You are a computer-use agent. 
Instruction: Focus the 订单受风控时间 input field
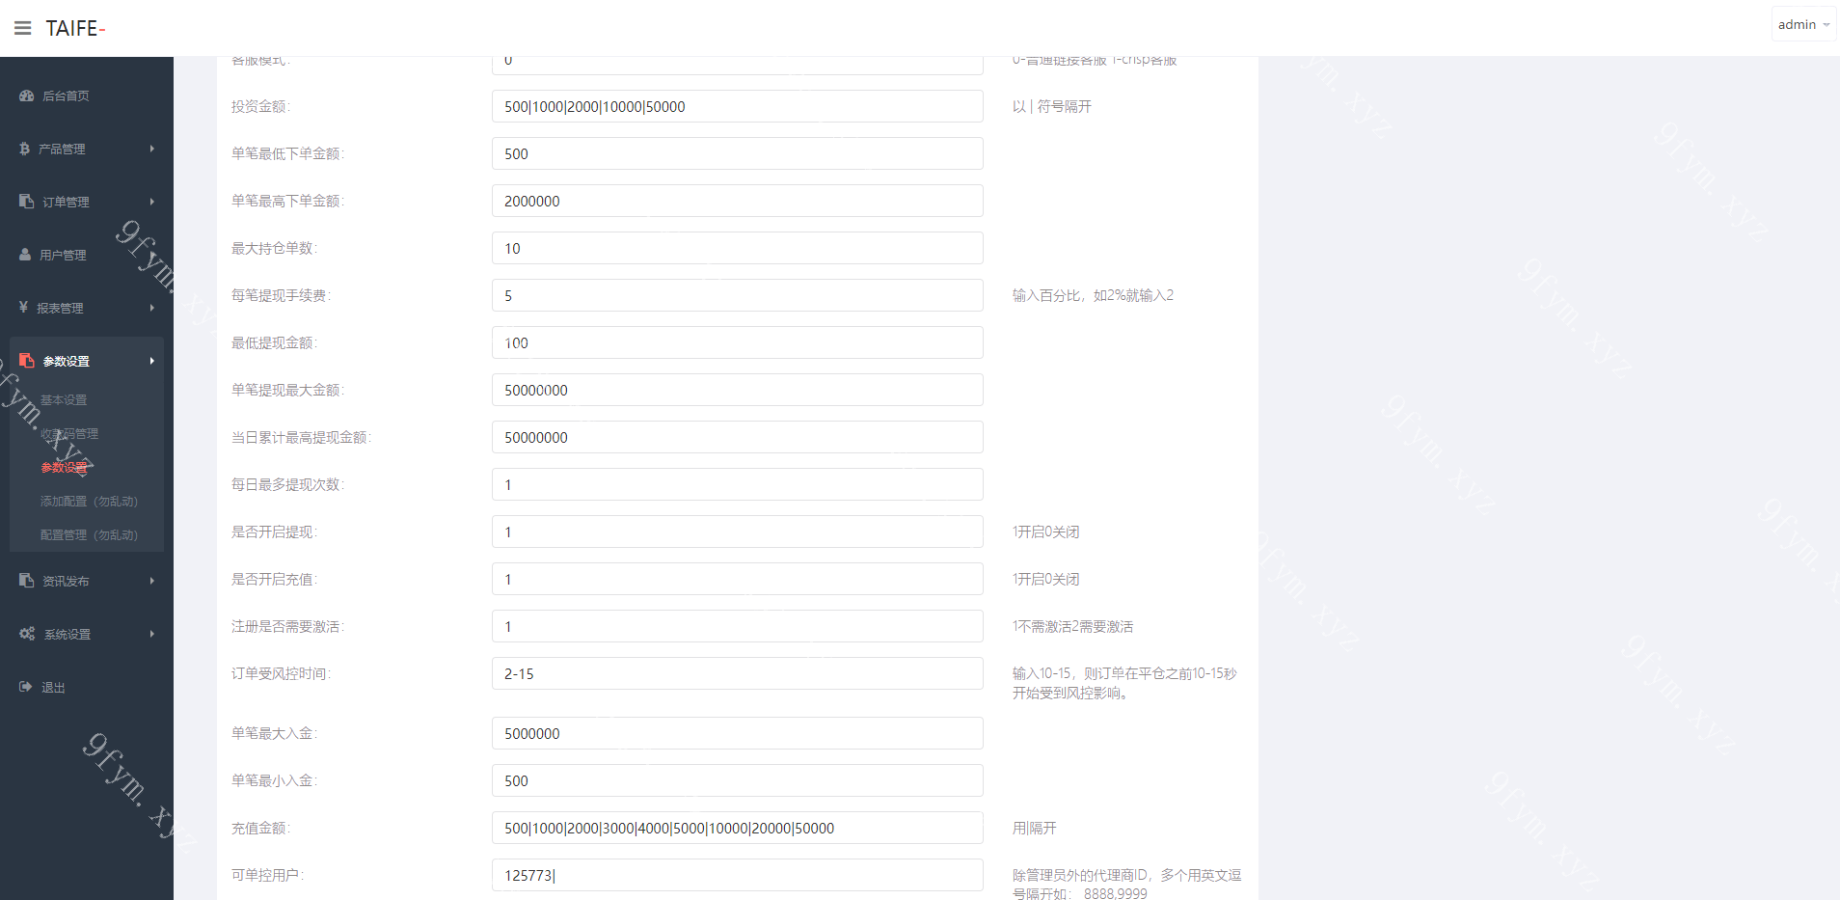738,673
